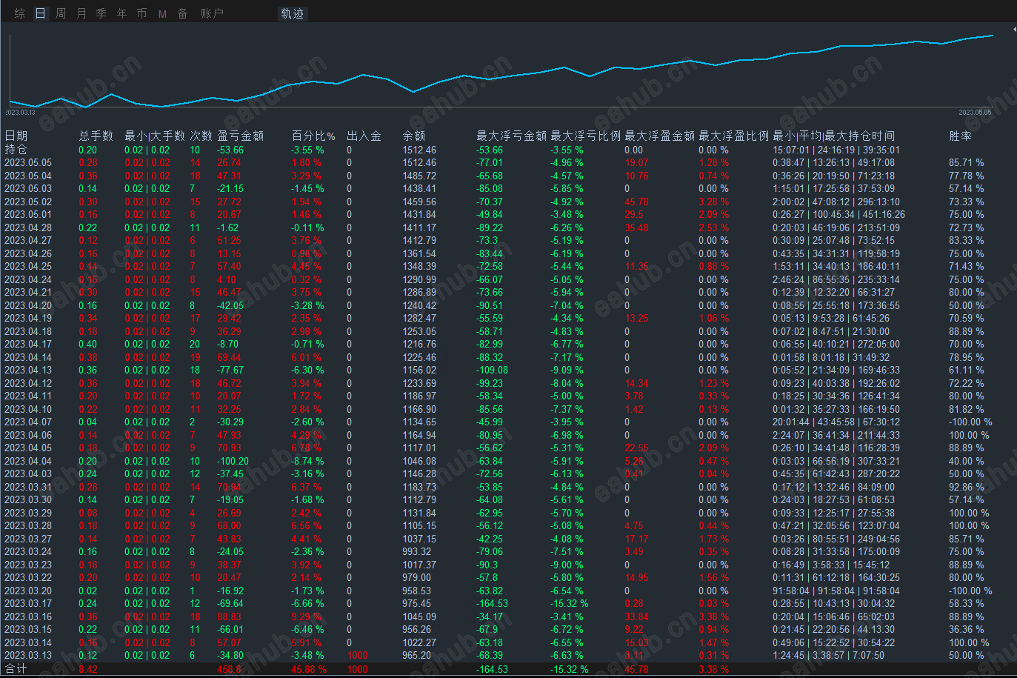Sort by the 日期 column header
This screenshot has height=678, width=1017.
[x=16, y=136]
